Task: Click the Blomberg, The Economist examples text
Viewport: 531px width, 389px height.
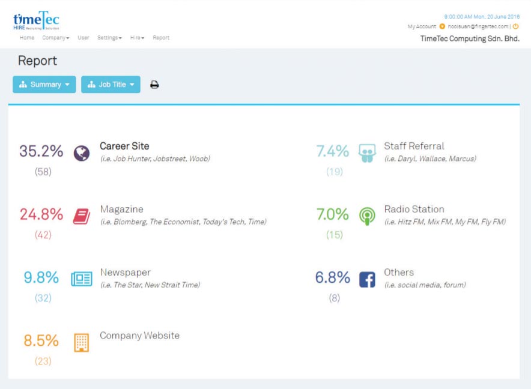Action: pos(183,222)
